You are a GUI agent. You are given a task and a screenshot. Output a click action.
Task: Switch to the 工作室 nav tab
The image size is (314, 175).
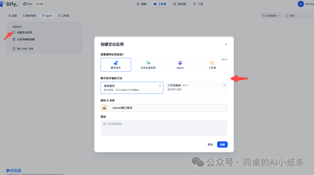pos(160,4)
